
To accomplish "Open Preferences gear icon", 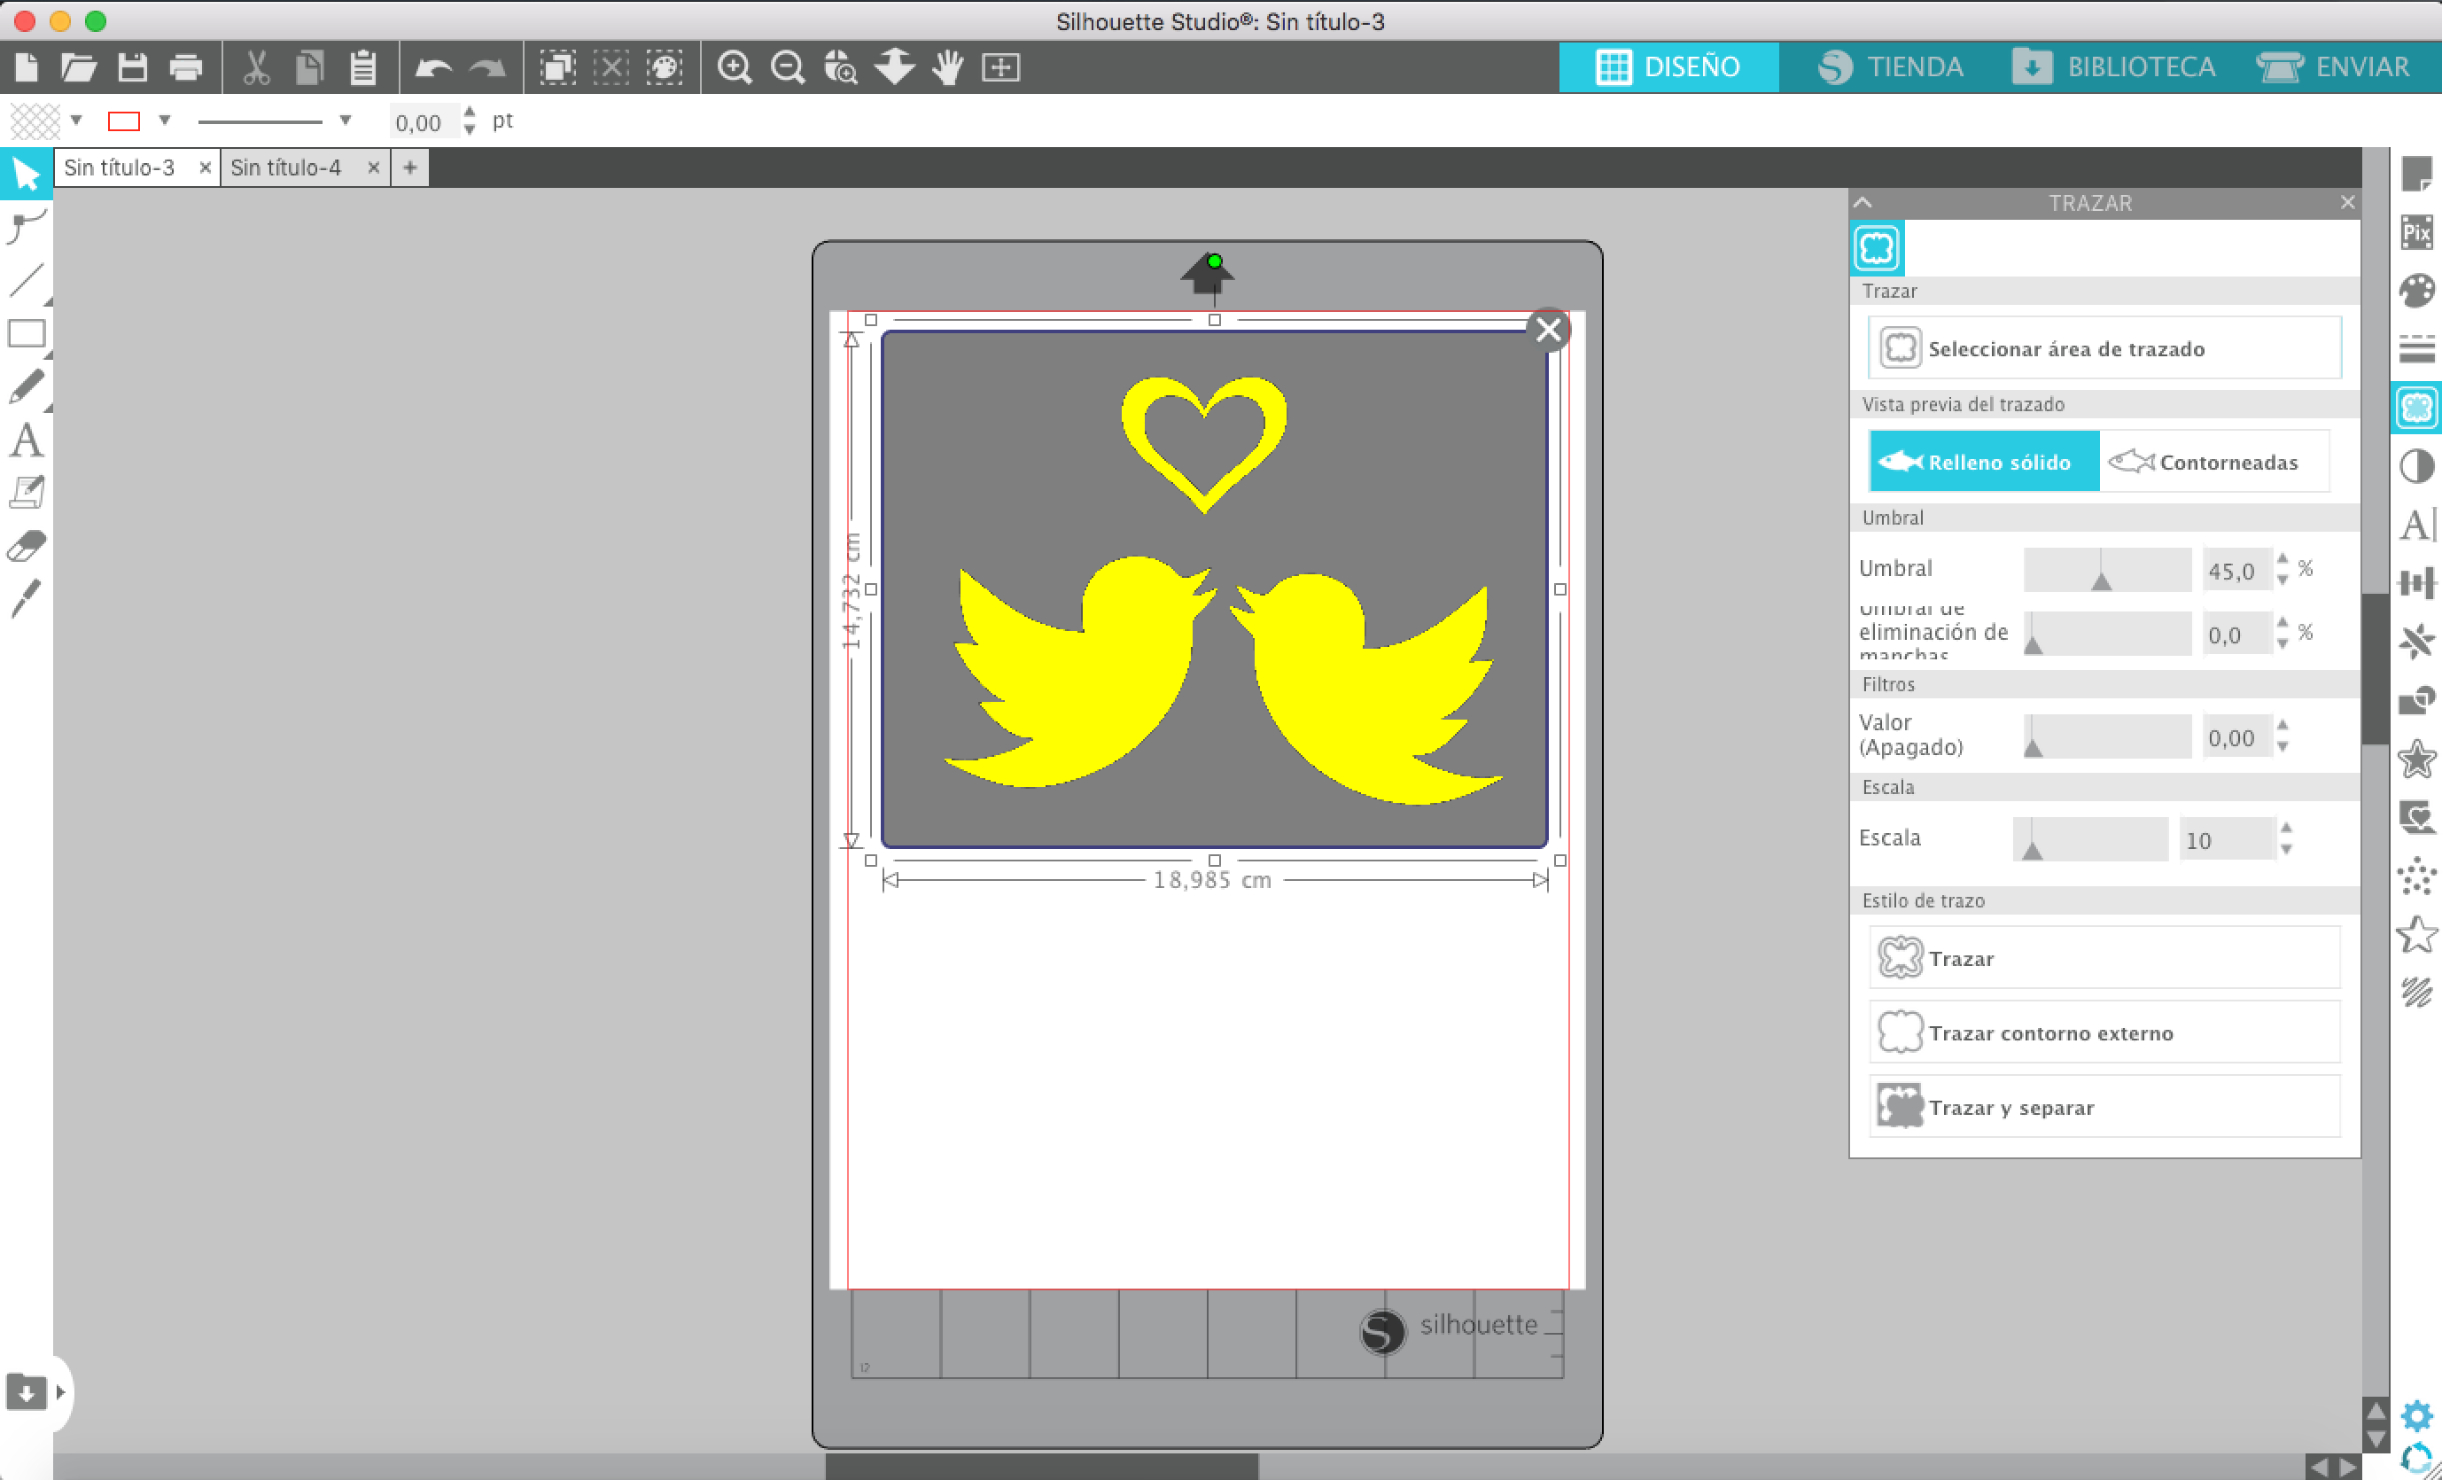I will click(2417, 1415).
